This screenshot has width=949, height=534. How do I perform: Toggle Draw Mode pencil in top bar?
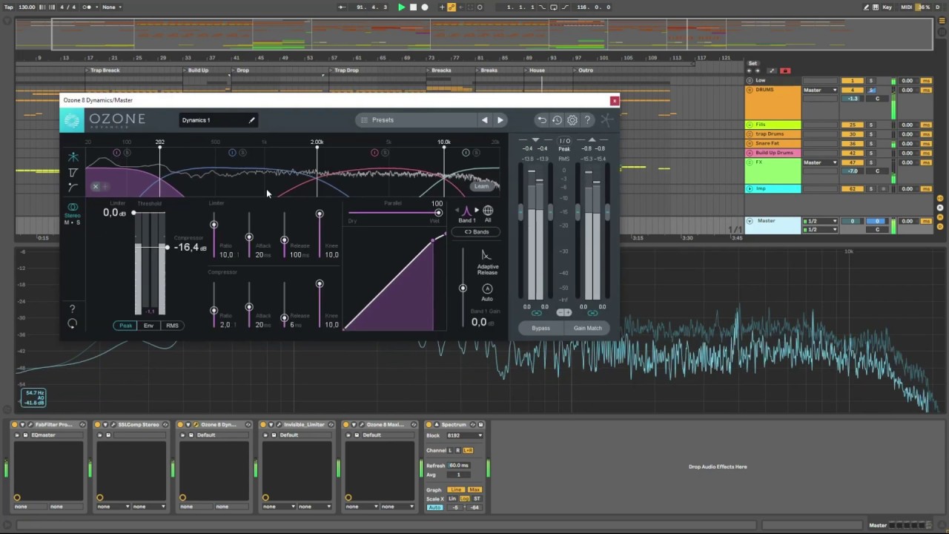coord(866,7)
